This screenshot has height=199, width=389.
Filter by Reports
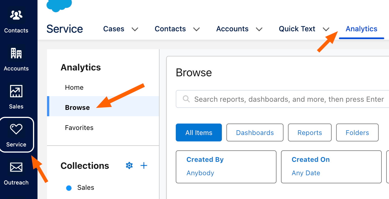coord(310,132)
